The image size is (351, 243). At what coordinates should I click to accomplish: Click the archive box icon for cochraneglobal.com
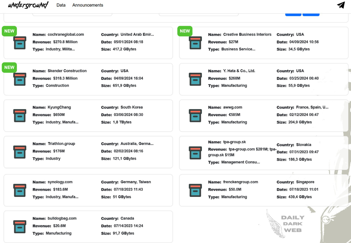(x=20, y=43)
